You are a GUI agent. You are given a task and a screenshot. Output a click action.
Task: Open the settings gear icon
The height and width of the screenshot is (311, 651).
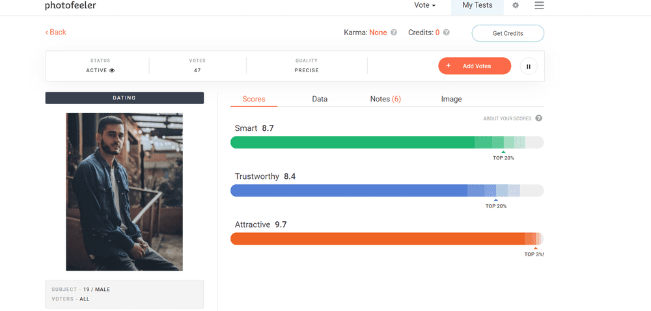pyautogui.click(x=515, y=5)
